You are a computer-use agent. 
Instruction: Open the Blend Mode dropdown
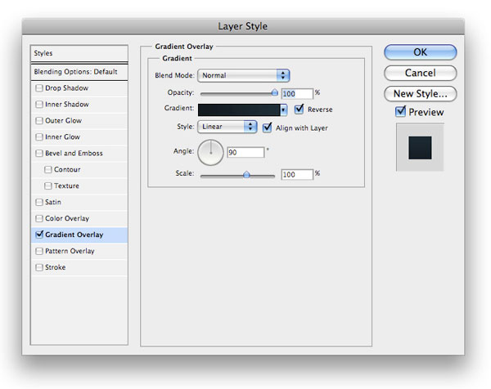[x=244, y=75]
